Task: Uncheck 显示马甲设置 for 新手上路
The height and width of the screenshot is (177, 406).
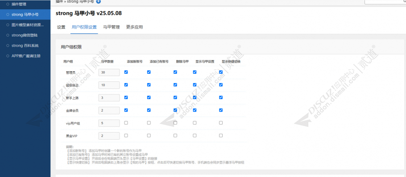Action: [x=195, y=97]
